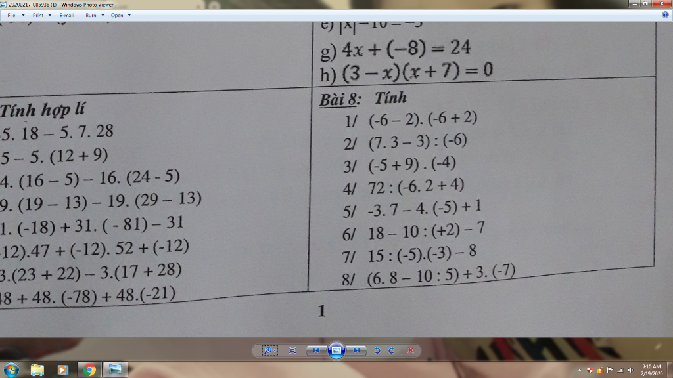Go to the next photo
The width and height of the screenshot is (673, 378).
click(356, 350)
